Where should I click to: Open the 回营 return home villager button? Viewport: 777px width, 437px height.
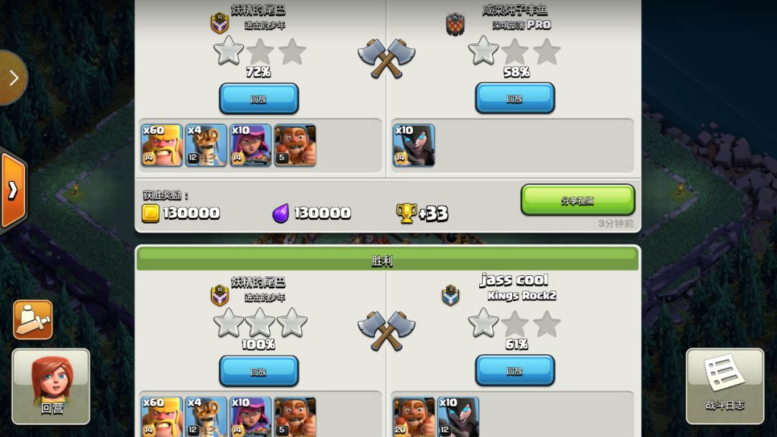(51, 387)
